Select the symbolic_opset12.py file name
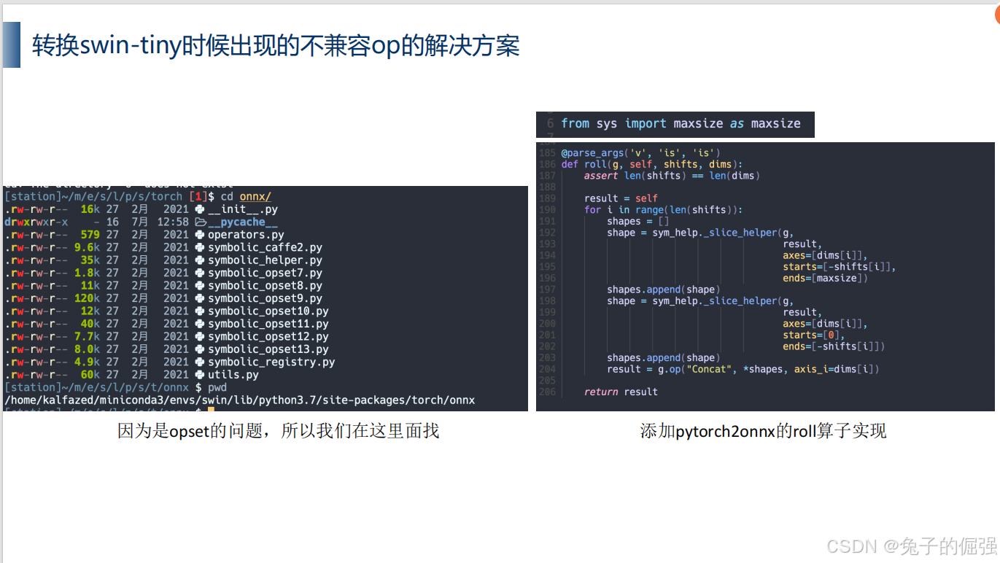This screenshot has width=1000, height=563. coord(268,337)
